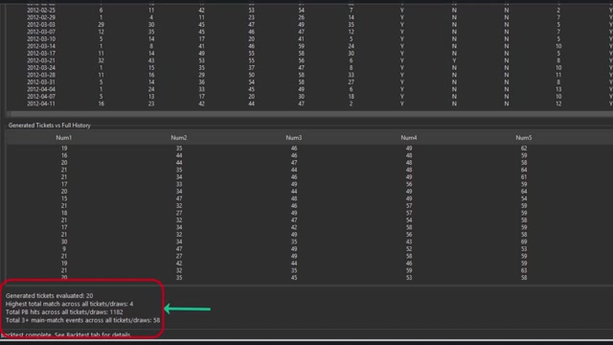Image resolution: width=613 pixels, height=345 pixels.
Task: Sort by the Num5 column header
Action: coord(524,138)
